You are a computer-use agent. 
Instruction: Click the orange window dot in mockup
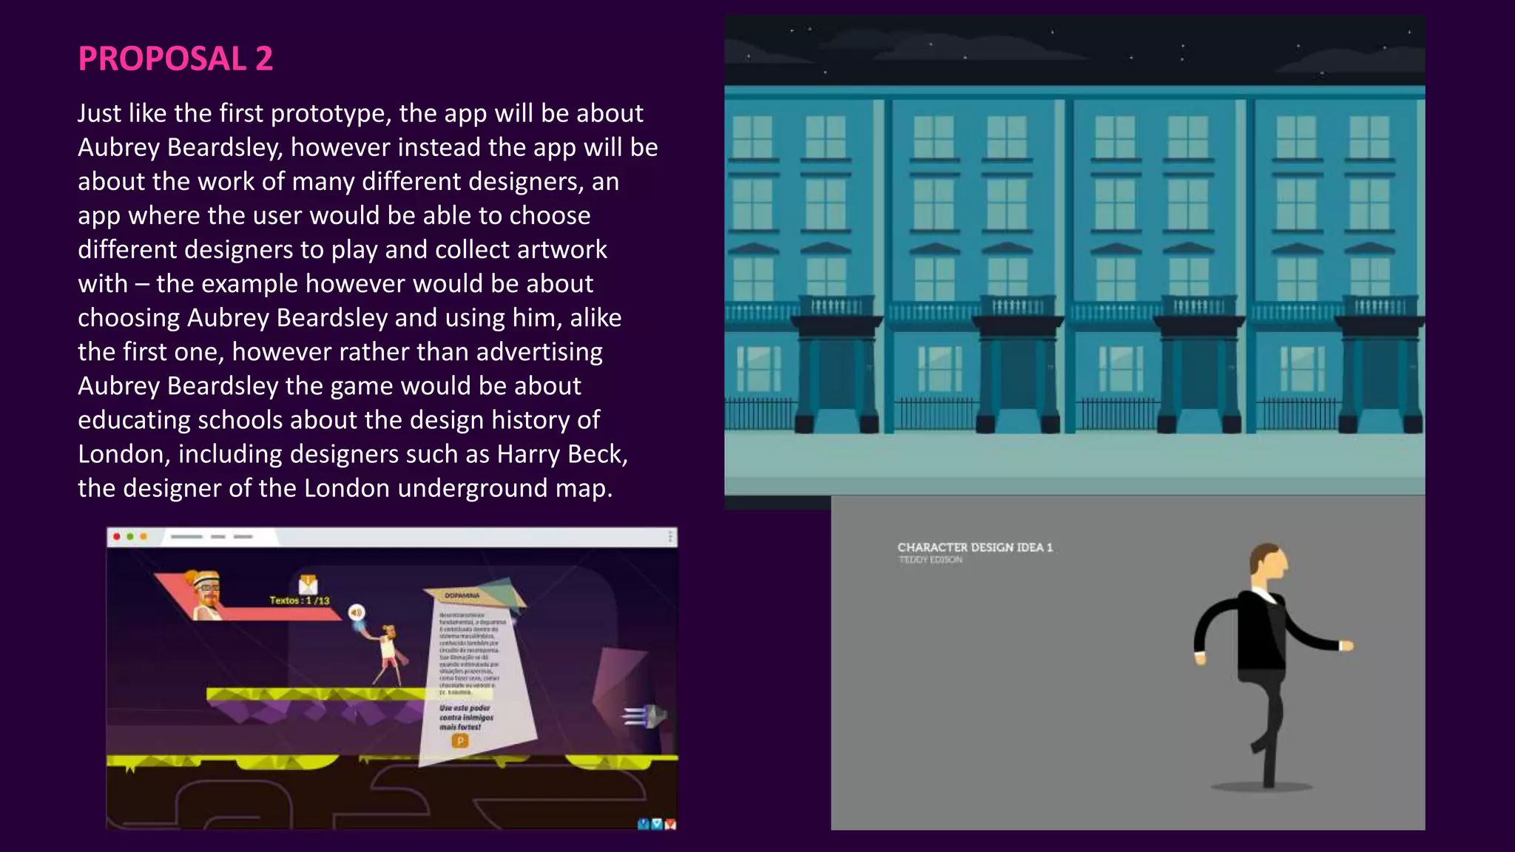point(144,536)
